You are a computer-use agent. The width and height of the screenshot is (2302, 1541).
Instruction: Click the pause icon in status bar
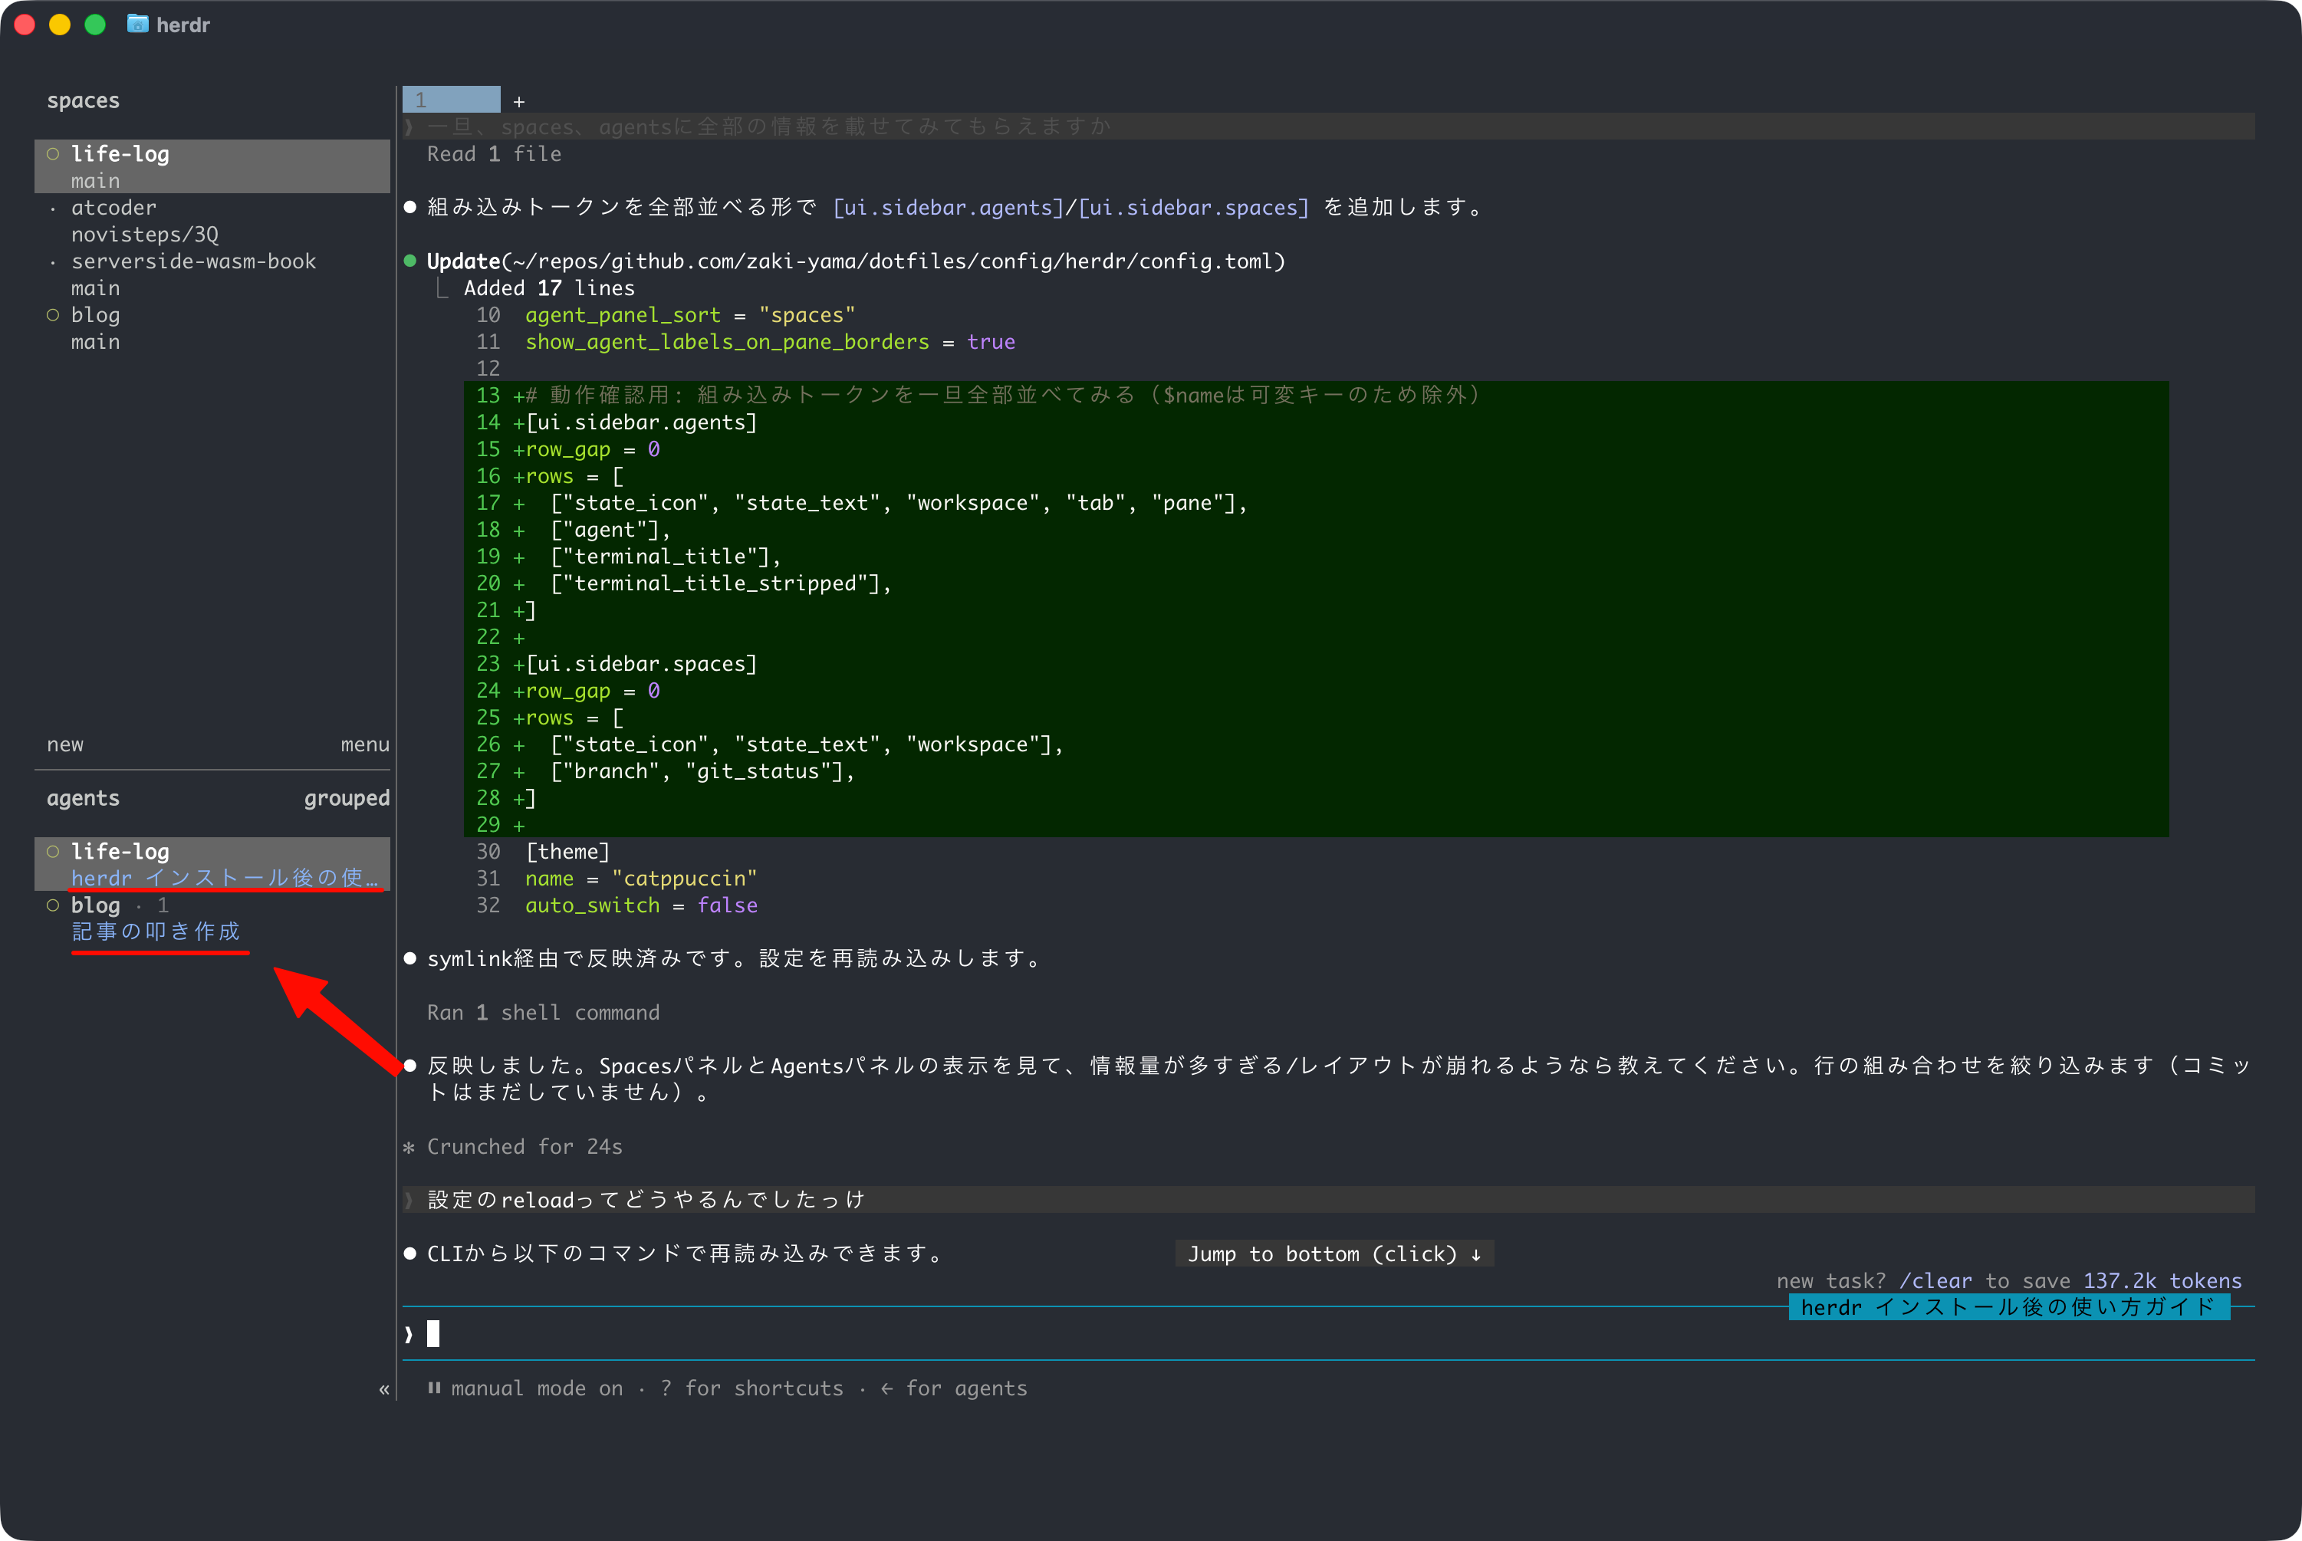pyautogui.click(x=433, y=1388)
